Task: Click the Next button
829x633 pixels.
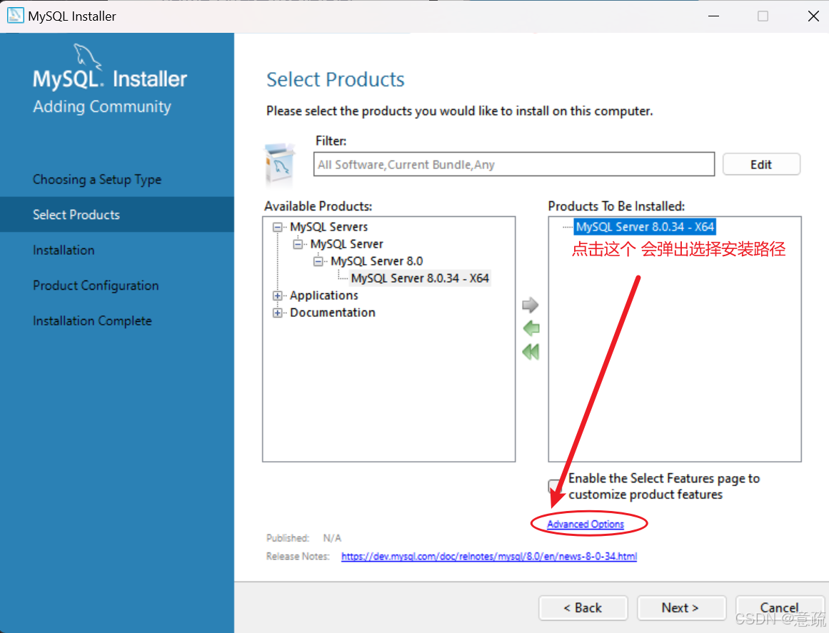Action: pos(681,608)
